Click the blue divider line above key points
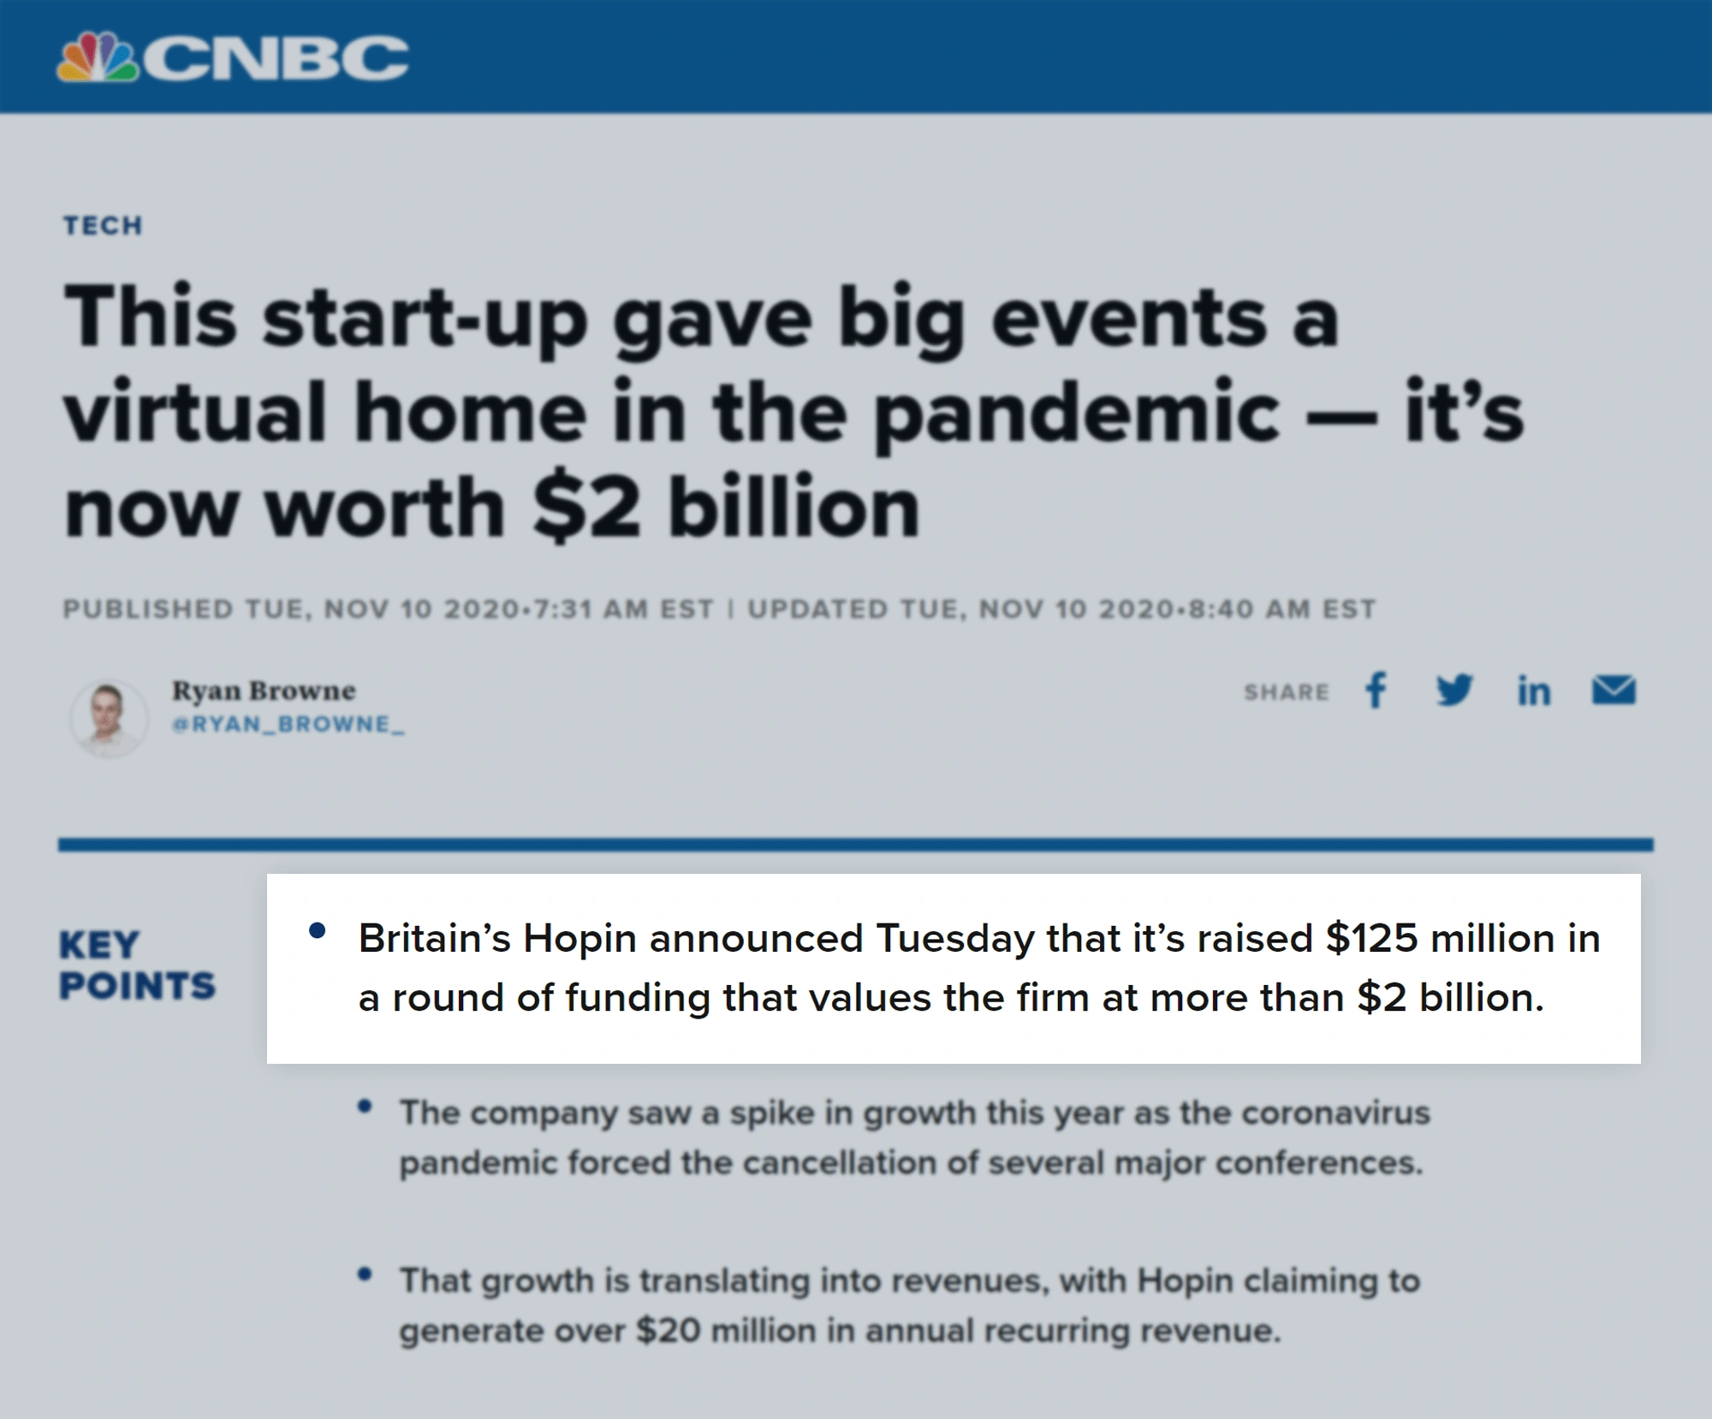1712x1419 pixels. coord(856,845)
